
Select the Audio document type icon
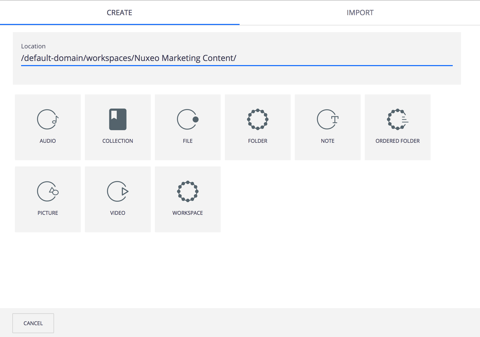click(x=48, y=119)
